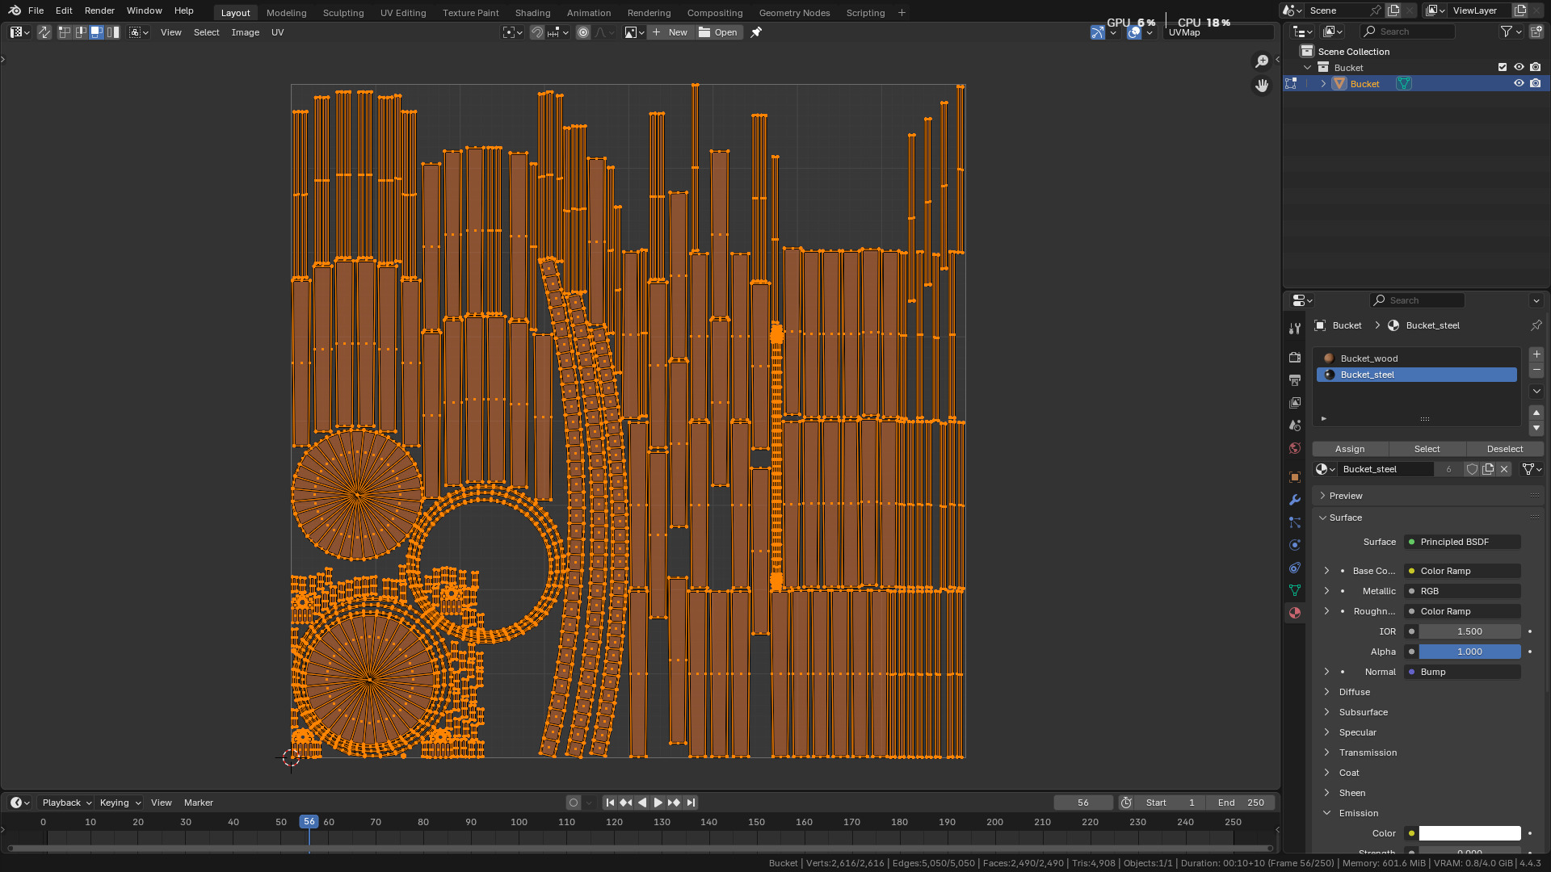Screen dimensions: 1551x872
Task: Open the UV menu in editor header
Action: tap(277, 32)
